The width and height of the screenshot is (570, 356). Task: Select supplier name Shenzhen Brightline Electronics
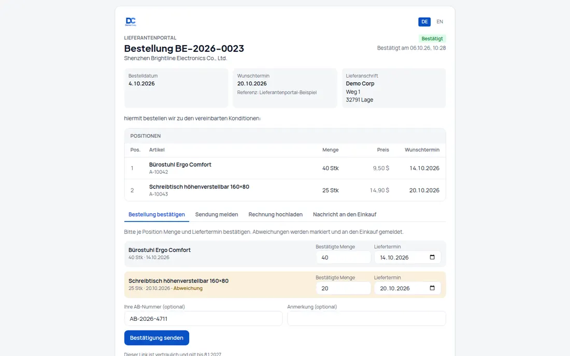click(175, 58)
